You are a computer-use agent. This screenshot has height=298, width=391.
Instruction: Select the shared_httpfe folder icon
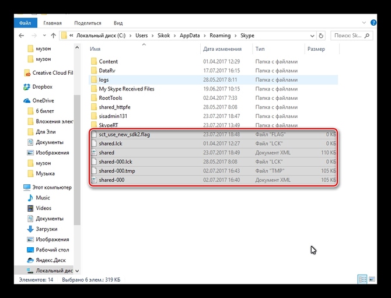tap(94, 107)
